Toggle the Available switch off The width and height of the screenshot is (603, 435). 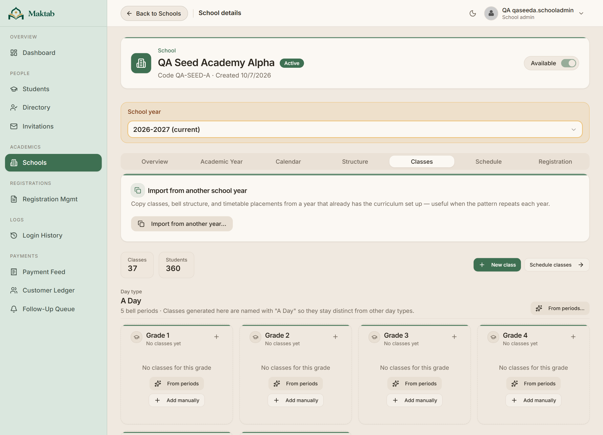pos(569,63)
